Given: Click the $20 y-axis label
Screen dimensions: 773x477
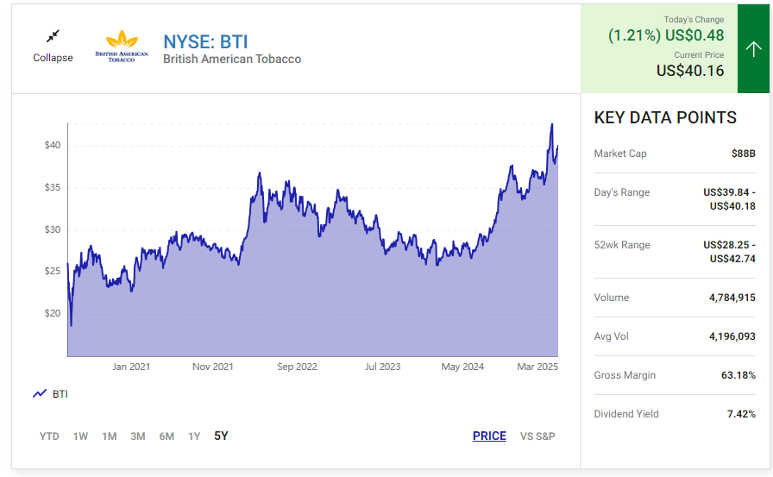Looking at the screenshot, I should click(53, 313).
